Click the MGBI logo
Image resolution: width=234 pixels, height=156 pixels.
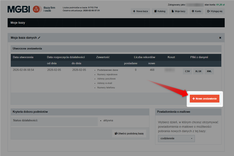coord(19,9)
